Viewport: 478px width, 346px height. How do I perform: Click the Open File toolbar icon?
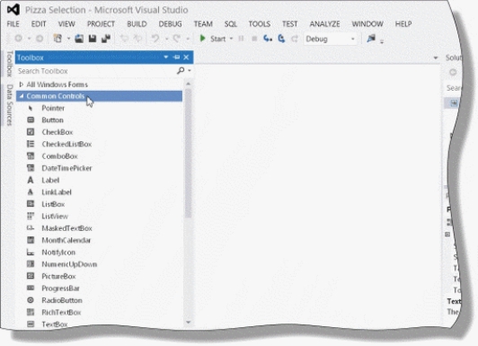point(79,39)
